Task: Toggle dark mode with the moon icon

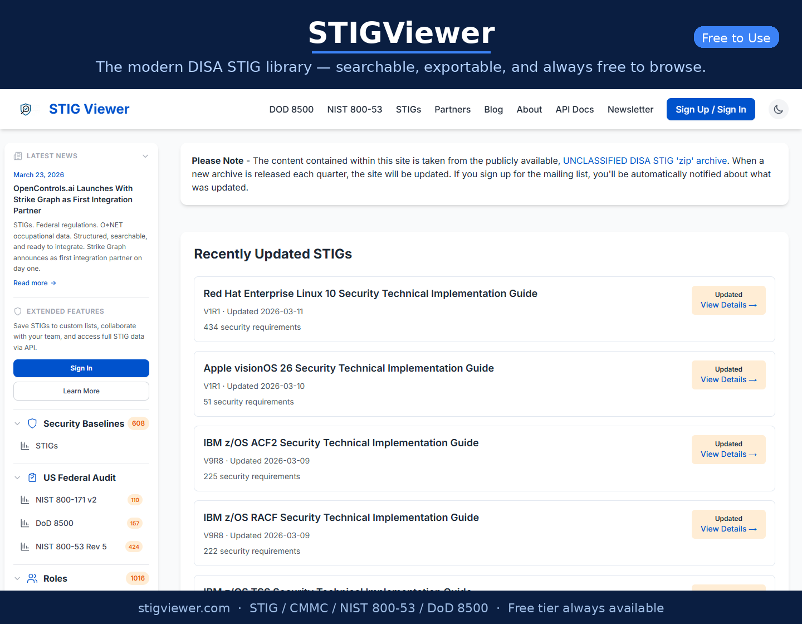Action: [779, 109]
